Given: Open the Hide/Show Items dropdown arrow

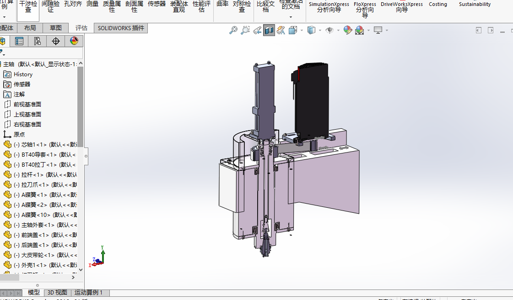Looking at the screenshot, I should tap(338, 30).
